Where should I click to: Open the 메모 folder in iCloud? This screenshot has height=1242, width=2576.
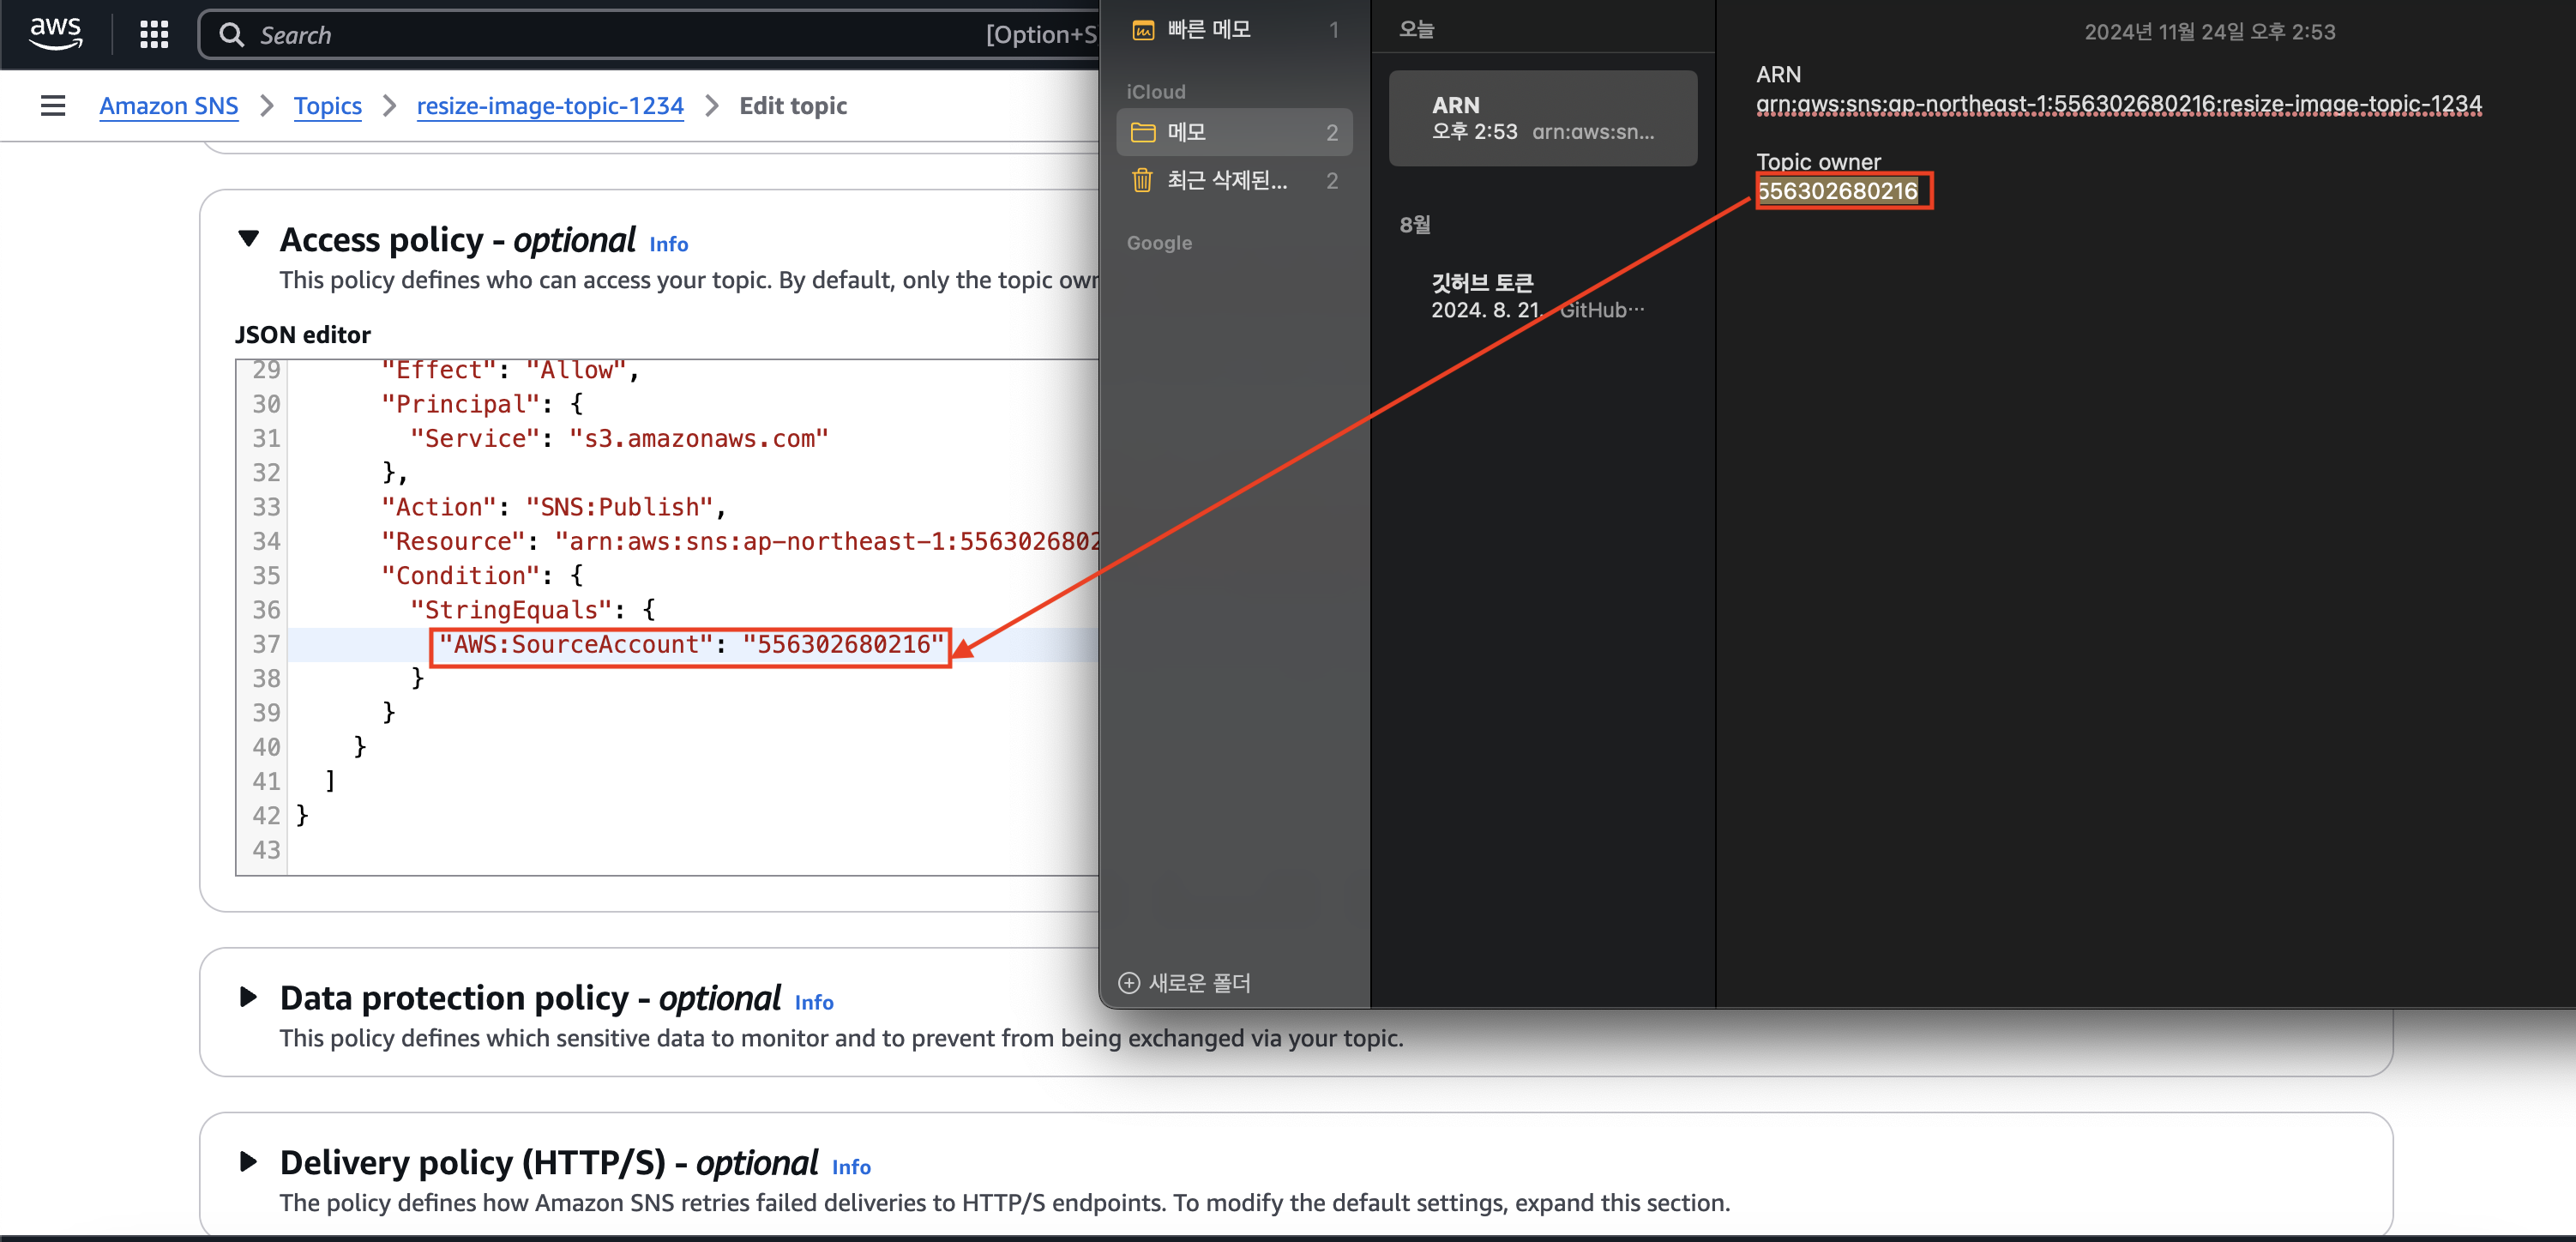[x=1187, y=132]
